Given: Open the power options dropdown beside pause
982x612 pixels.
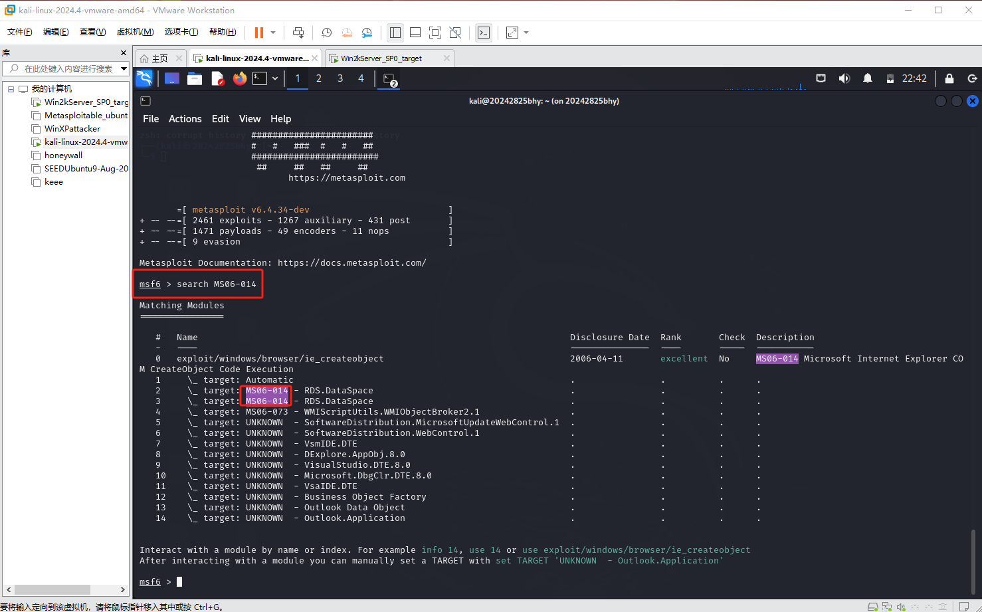Looking at the screenshot, I should coord(273,33).
